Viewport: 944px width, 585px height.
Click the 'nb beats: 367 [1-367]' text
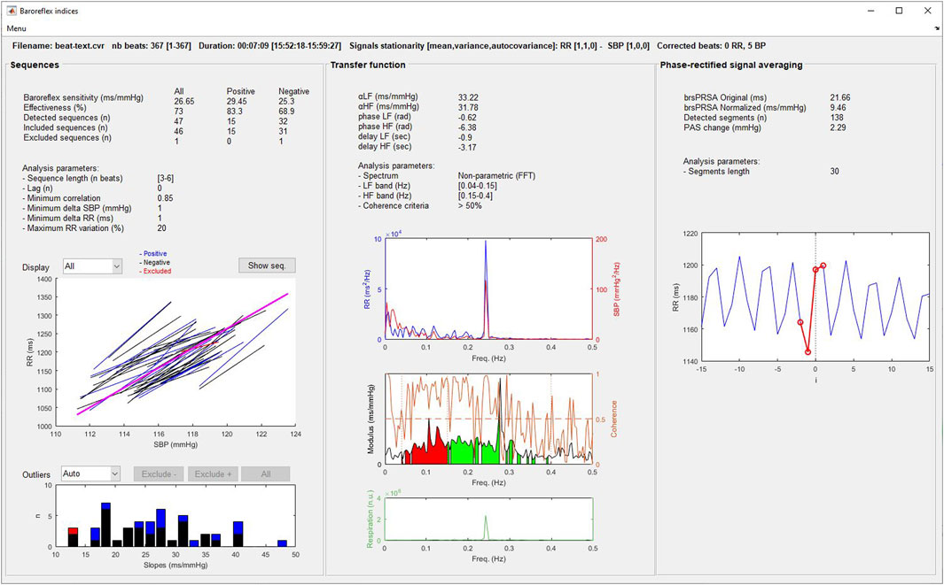tap(152, 46)
